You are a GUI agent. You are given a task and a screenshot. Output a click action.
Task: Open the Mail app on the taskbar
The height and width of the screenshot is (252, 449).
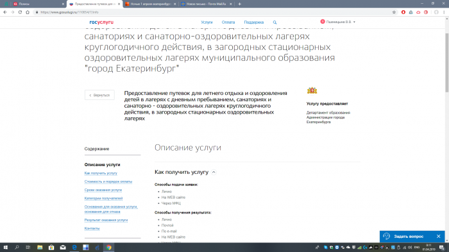(63, 248)
